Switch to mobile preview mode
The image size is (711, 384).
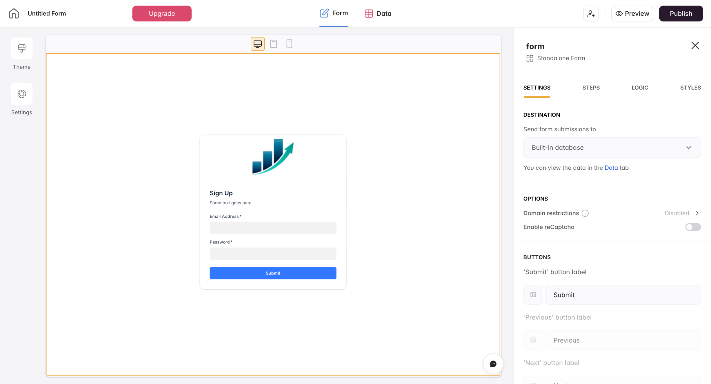pyautogui.click(x=289, y=44)
